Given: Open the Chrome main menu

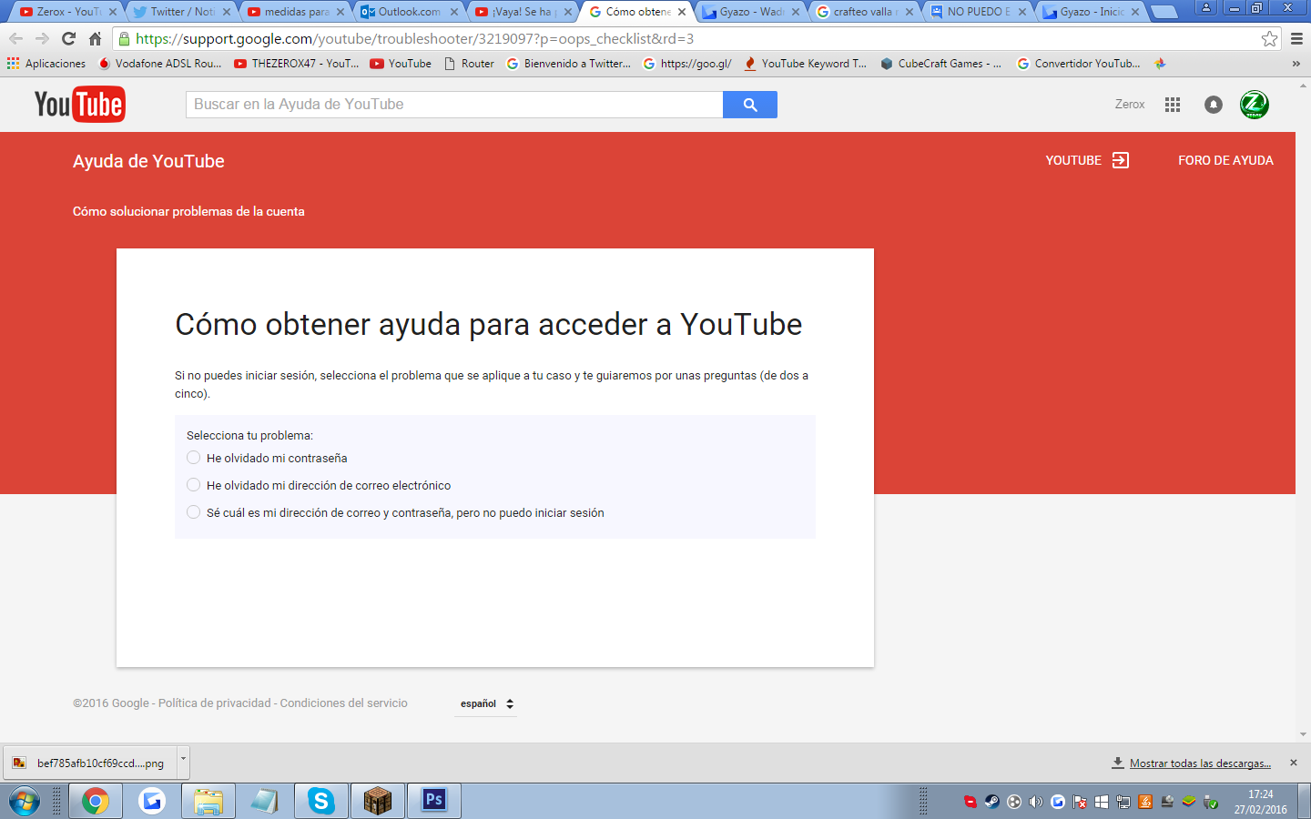Looking at the screenshot, I should [1296, 38].
